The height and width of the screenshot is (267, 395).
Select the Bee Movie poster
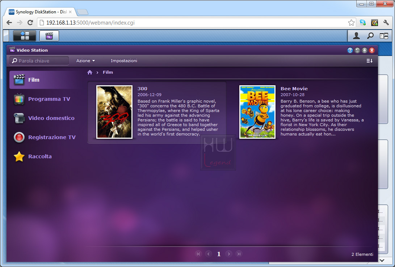tap(257, 112)
